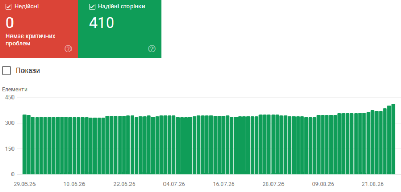
Task: Click the Немає критичних проблем text
Action: (30, 40)
